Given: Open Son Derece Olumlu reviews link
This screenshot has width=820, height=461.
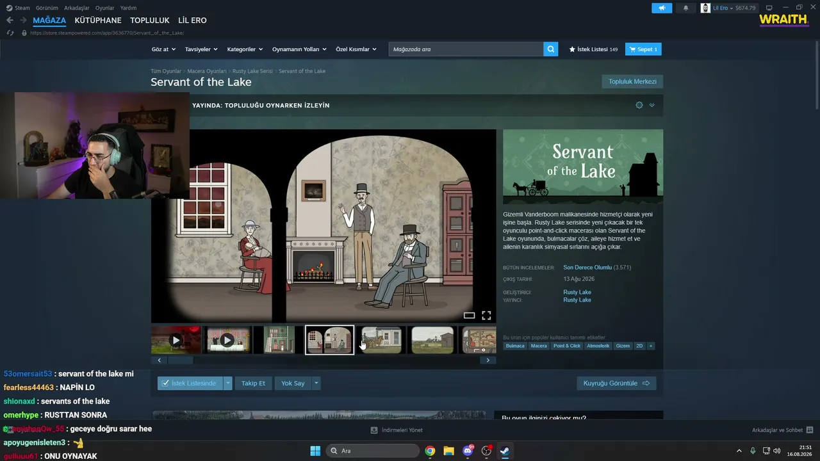Looking at the screenshot, I should (x=587, y=267).
